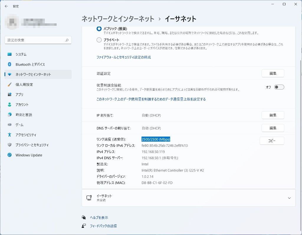This screenshot has width=302, height=235.
Task: Open Bluetooth とデバイス settings icon
Action: (x=9, y=64)
